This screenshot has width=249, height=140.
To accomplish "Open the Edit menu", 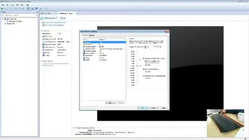I will click(7, 5).
